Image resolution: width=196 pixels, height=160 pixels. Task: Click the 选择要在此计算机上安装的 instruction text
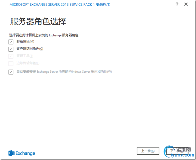click(x=44, y=35)
